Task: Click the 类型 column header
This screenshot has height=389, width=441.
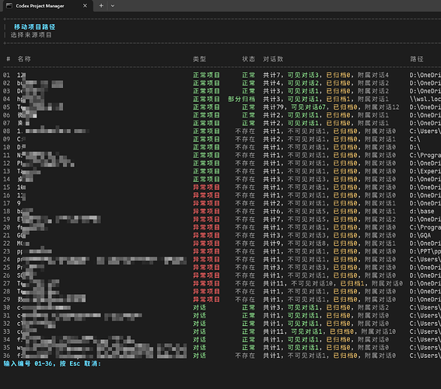Action: tap(200, 59)
